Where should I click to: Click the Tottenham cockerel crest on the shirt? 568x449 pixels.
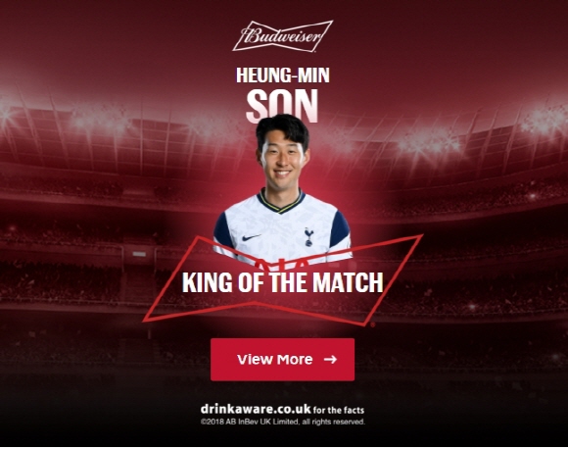[308, 237]
